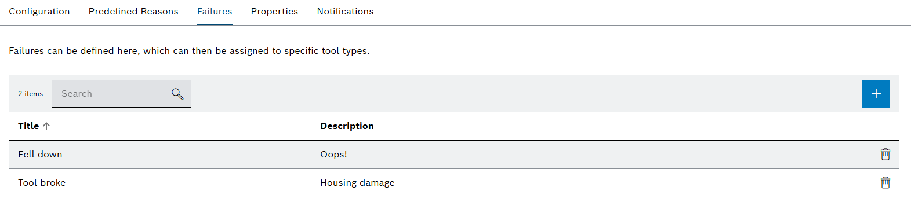Click trash icon for Tool broke row
Viewport: 911px width, 213px height.
pos(885,182)
